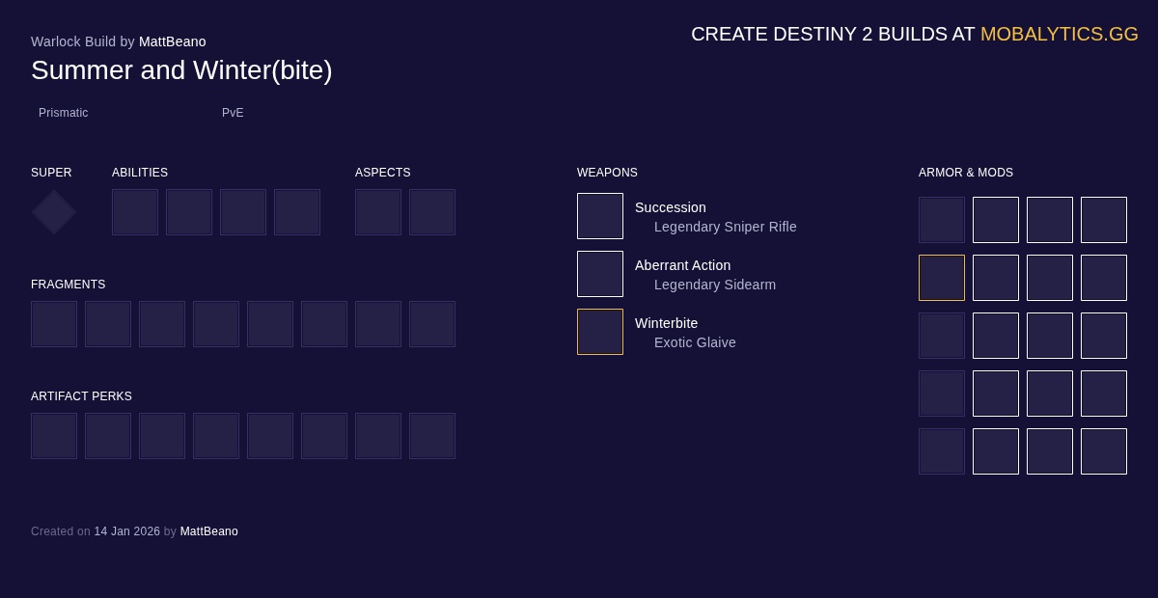This screenshot has width=1158, height=598.
Task: Click the last Artifact Perks slot
Action: point(432,436)
